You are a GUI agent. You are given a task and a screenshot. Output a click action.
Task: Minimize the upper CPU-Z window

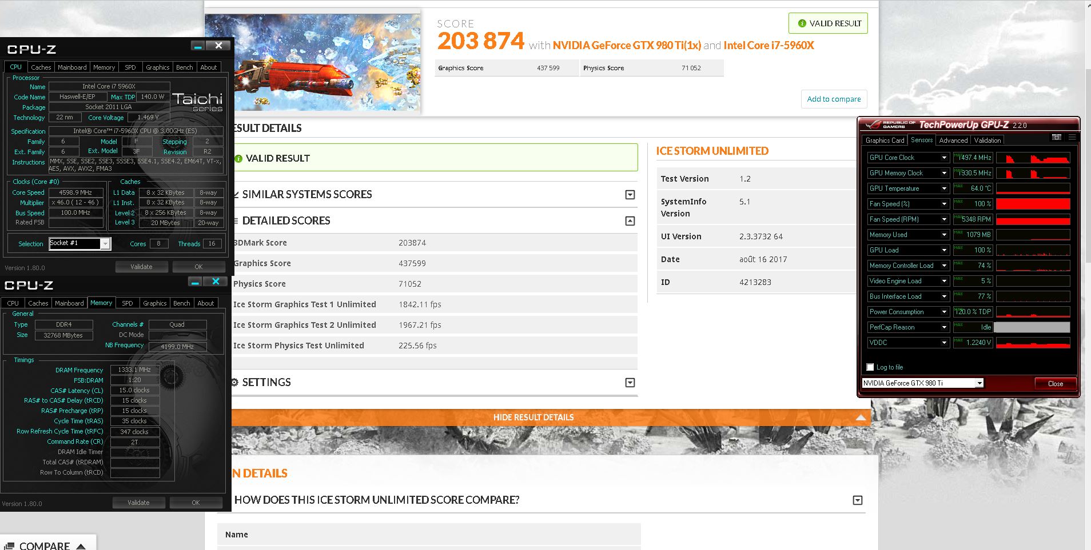tap(198, 46)
